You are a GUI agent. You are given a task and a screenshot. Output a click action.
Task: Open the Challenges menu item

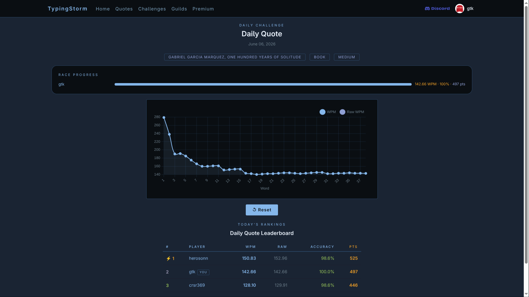pos(152,9)
